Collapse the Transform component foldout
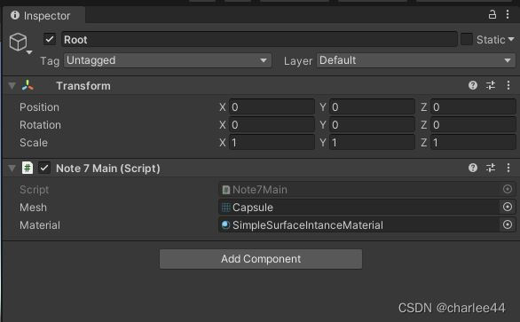The image size is (520, 322). [12, 86]
